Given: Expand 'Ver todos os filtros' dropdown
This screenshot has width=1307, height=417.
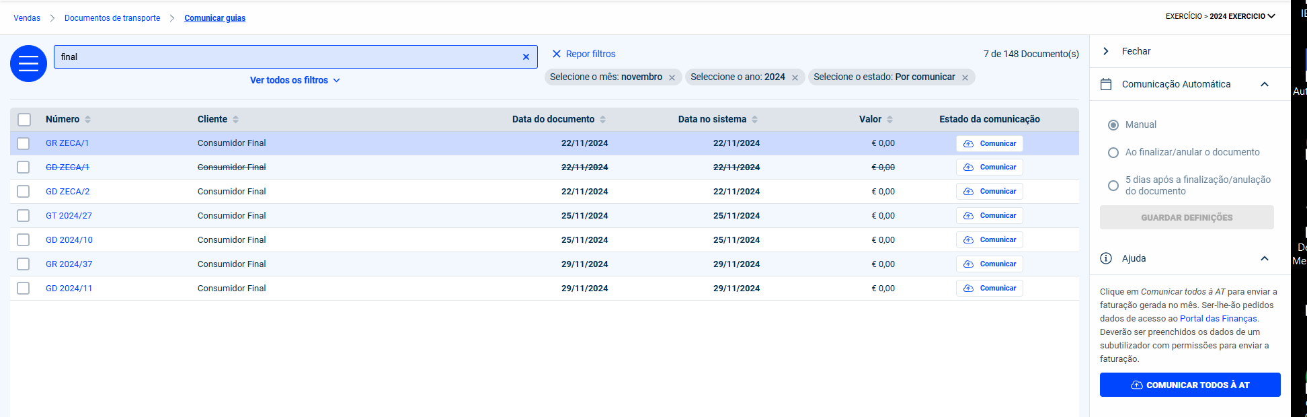Looking at the screenshot, I should pyautogui.click(x=295, y=80).
